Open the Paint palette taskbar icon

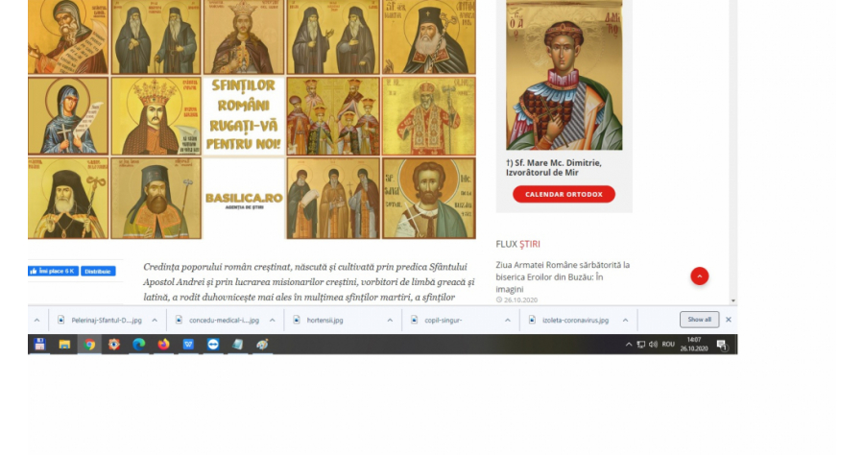click(x=262, y=345)
